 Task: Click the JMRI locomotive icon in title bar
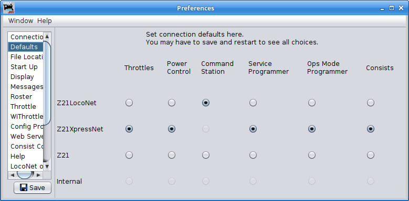(x=9, y=8)
